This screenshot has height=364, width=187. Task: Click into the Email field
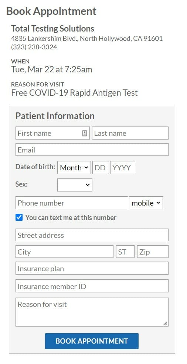pyautogui.click(x=92, y=150)
